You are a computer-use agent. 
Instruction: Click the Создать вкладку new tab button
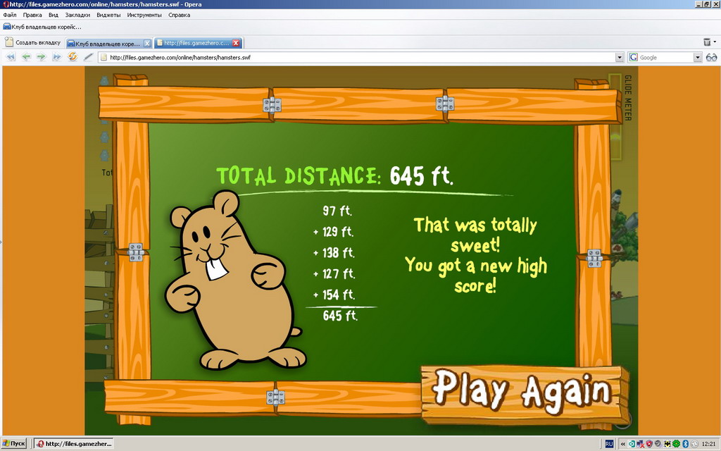coord(33,43)
